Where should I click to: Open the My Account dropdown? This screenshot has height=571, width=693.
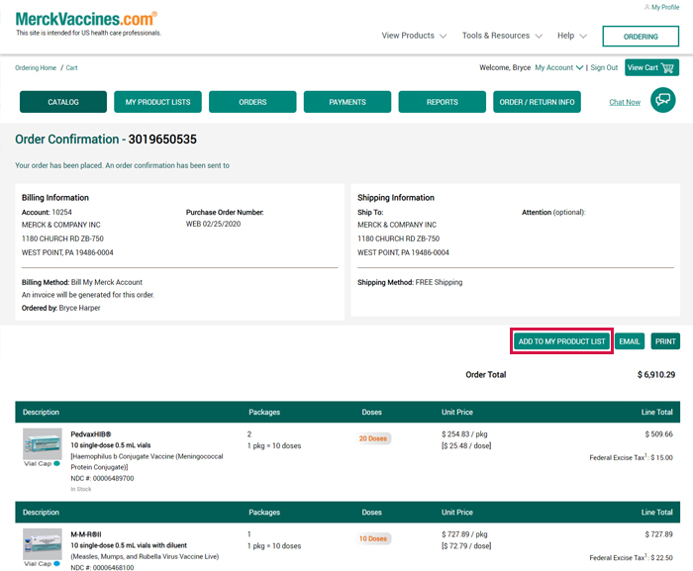[x=559, y=67]
